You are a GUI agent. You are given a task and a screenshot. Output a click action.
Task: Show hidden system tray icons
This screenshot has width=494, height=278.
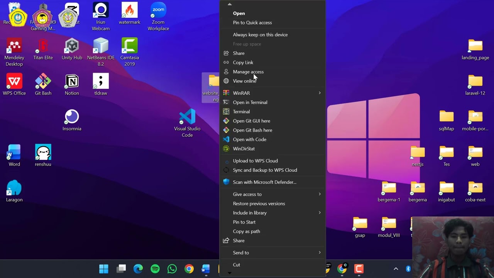pyautogui.click(x=396, y=269)
